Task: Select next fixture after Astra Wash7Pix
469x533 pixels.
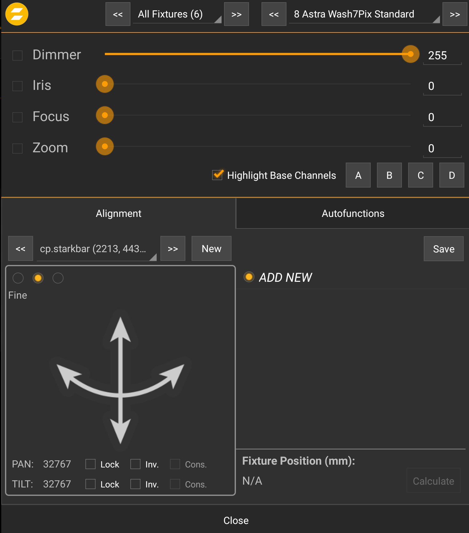Action: pyautogui.click(x=455, y=14)
